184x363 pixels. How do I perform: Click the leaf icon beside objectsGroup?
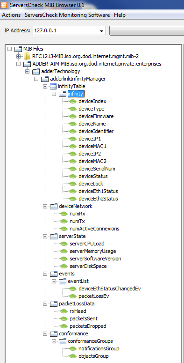pyautogui.click(x=73, y=356)
